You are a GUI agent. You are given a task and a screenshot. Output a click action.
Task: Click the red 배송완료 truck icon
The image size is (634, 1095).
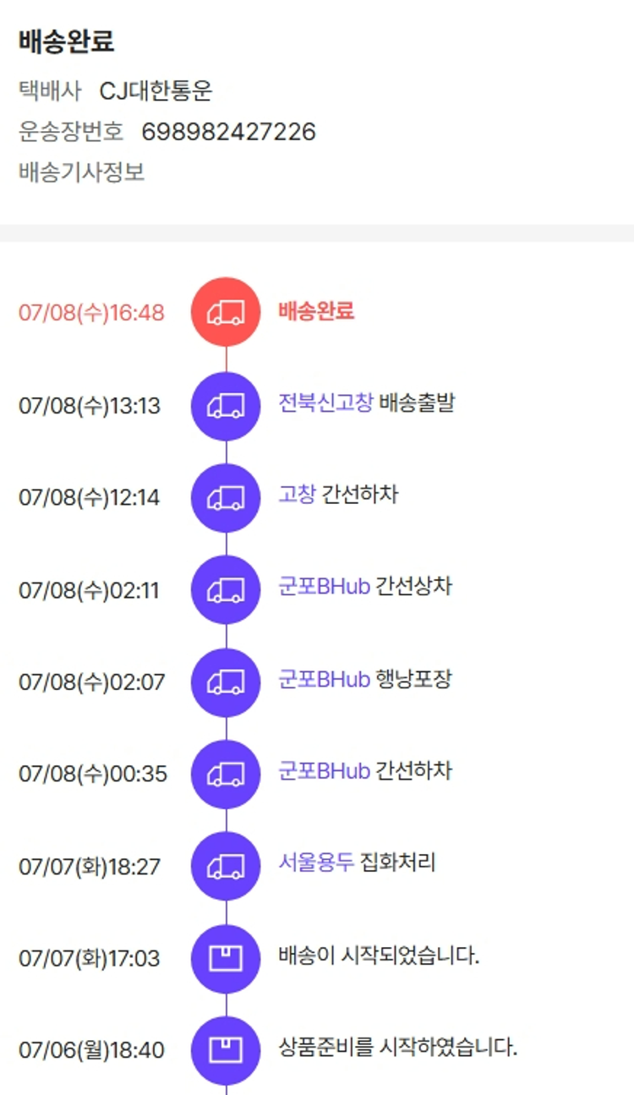pyautogui.click(x=226, y=312)
